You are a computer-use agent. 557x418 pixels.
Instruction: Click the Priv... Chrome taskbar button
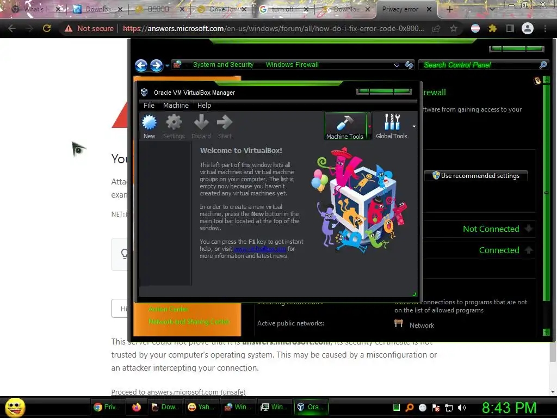107,407
